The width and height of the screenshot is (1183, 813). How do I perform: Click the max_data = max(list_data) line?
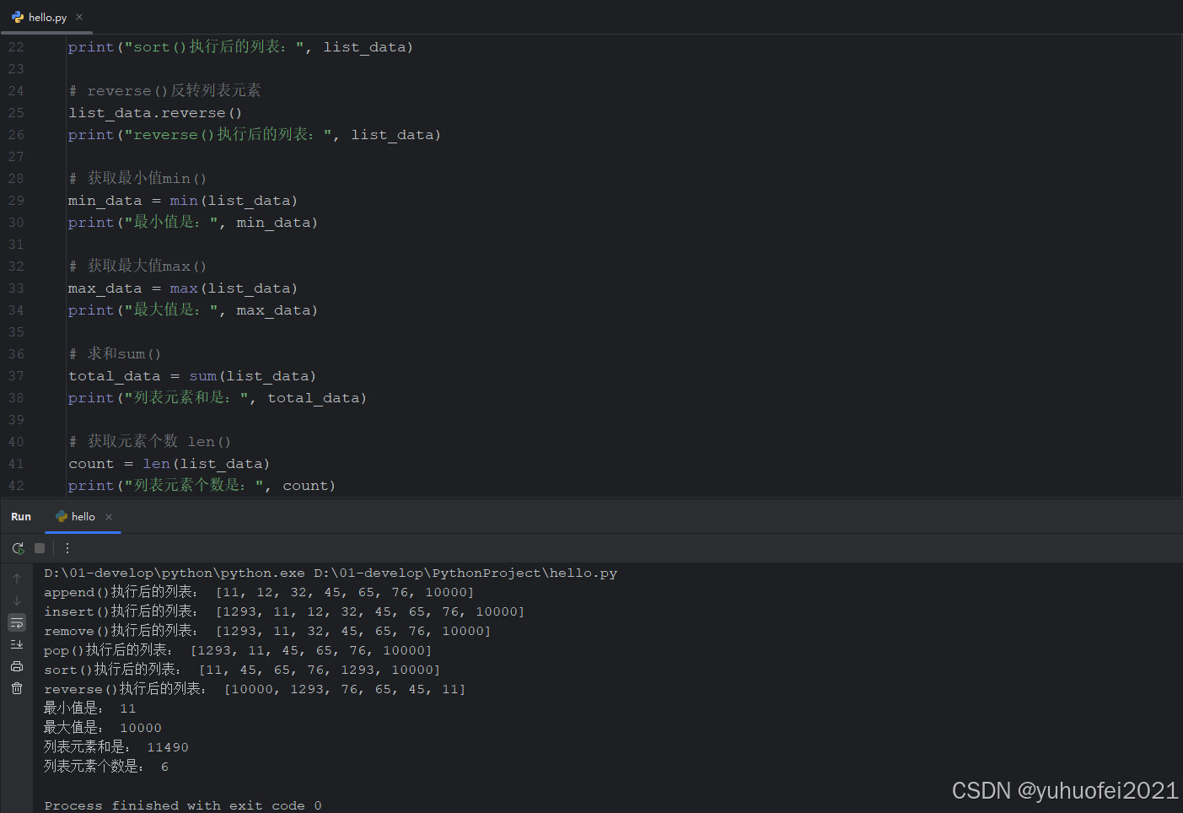click(183, 288)
